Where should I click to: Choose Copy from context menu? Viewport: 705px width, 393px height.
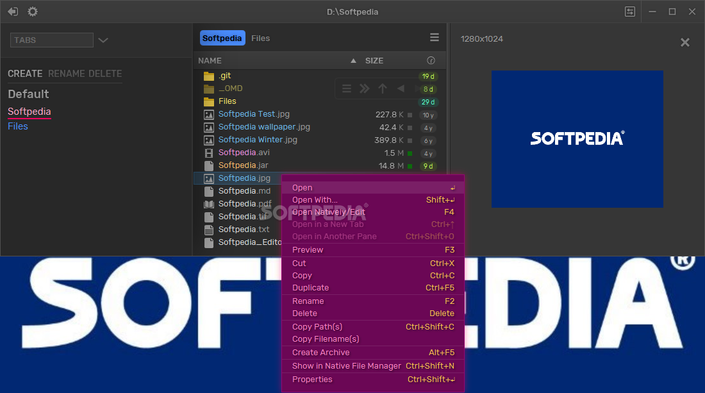pos(373,275)
